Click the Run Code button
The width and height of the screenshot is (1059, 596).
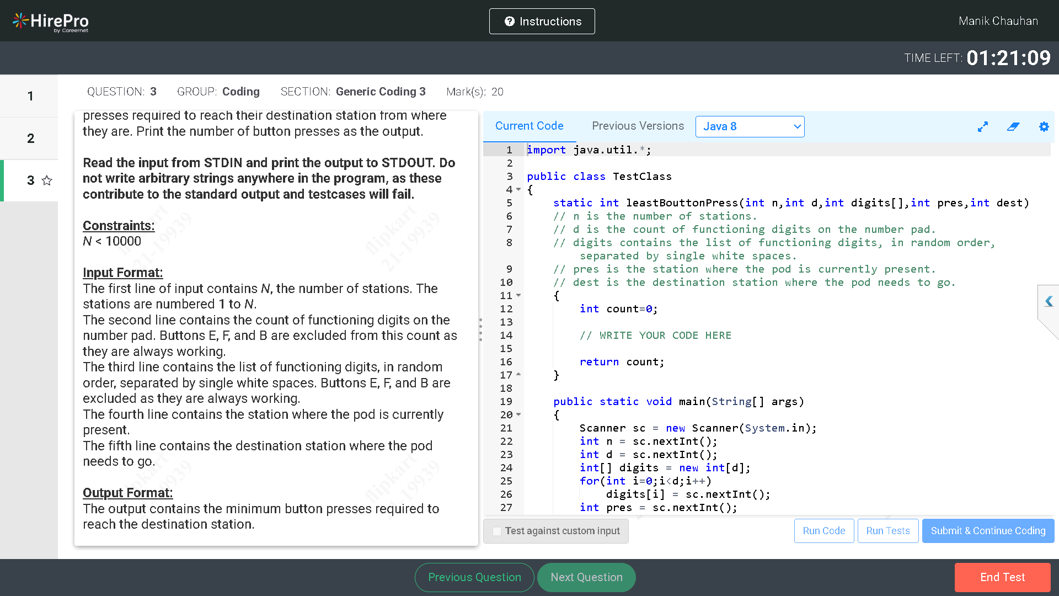coord(824,531)
